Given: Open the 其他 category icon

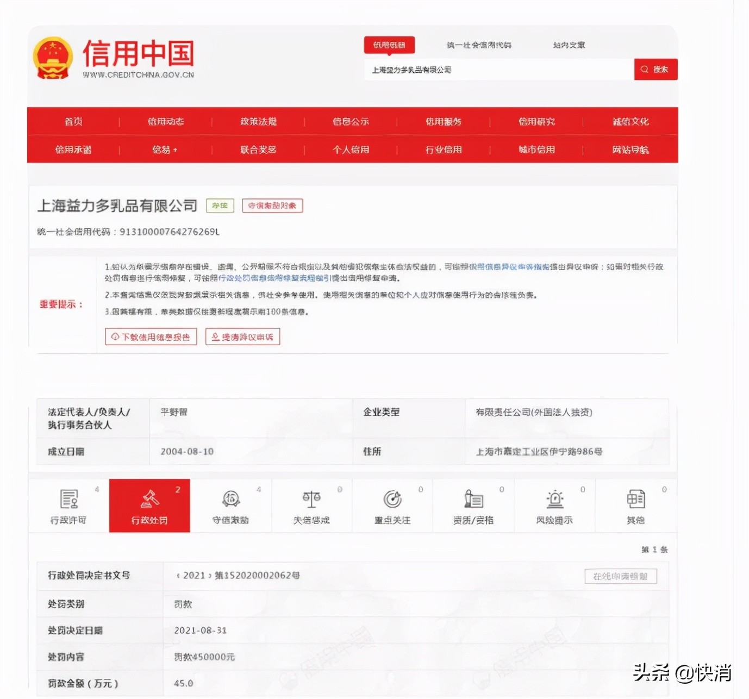Looking at the screenshot, I should click(634, 500).
